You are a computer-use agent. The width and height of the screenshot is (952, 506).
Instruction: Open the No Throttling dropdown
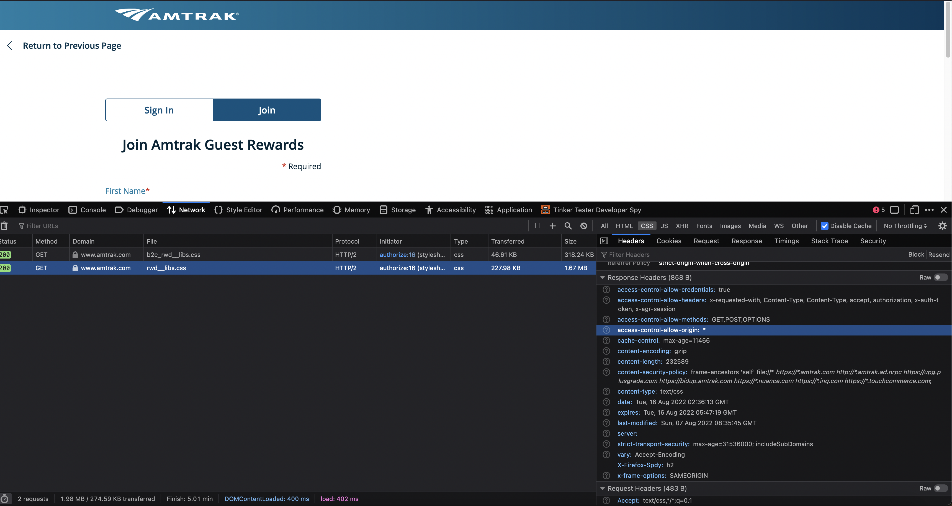(x=905, y=226)
